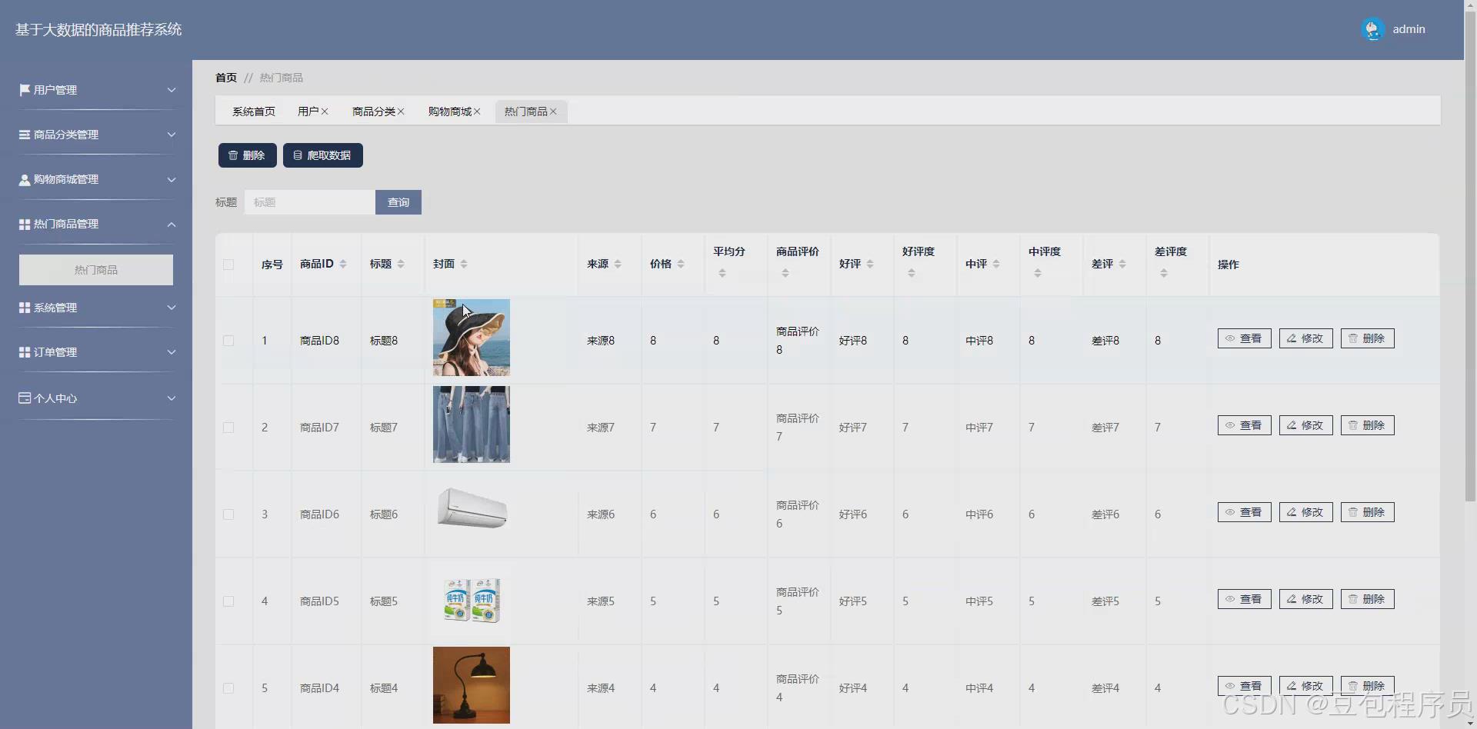Viewport: 1477px width, 729px height.
Task: Expand the 系统管理 menu chevron
Action: tap(172, 308)
